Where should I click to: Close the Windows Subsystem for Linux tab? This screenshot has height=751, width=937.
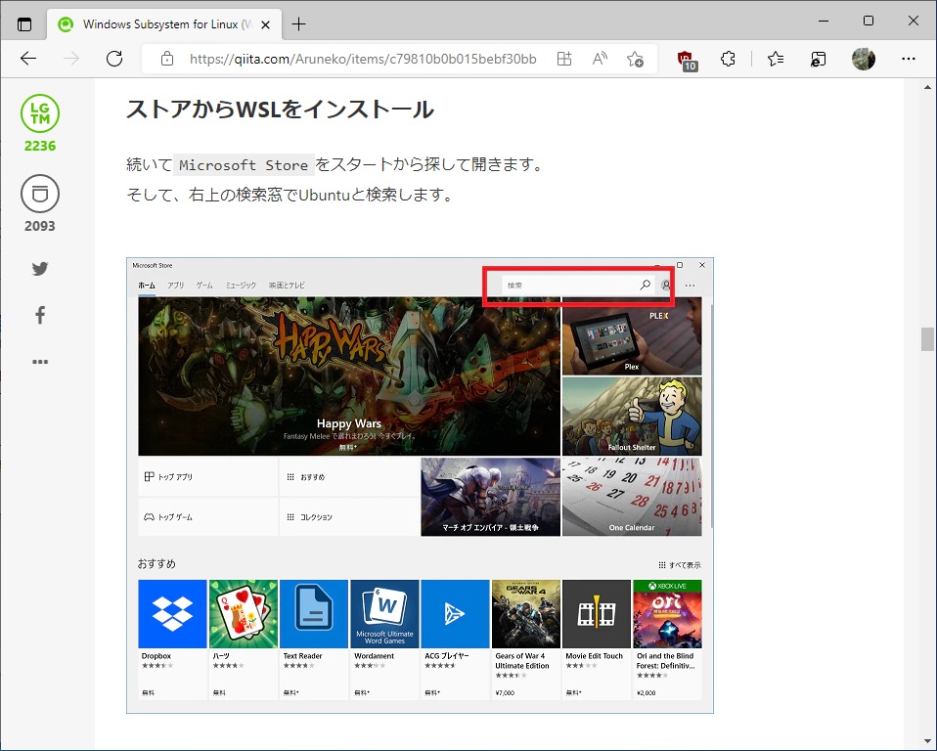266,24
